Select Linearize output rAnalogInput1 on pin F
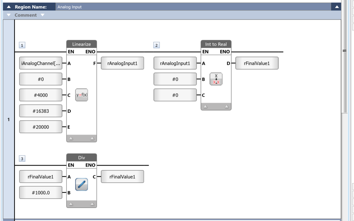Image resolution: width=354 pixels, height=221 pixels. point(122,63)
